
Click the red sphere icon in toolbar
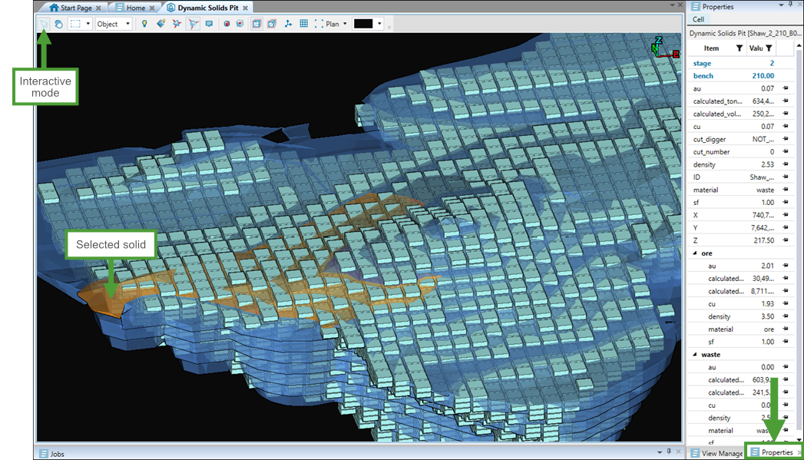pos(227,24)
